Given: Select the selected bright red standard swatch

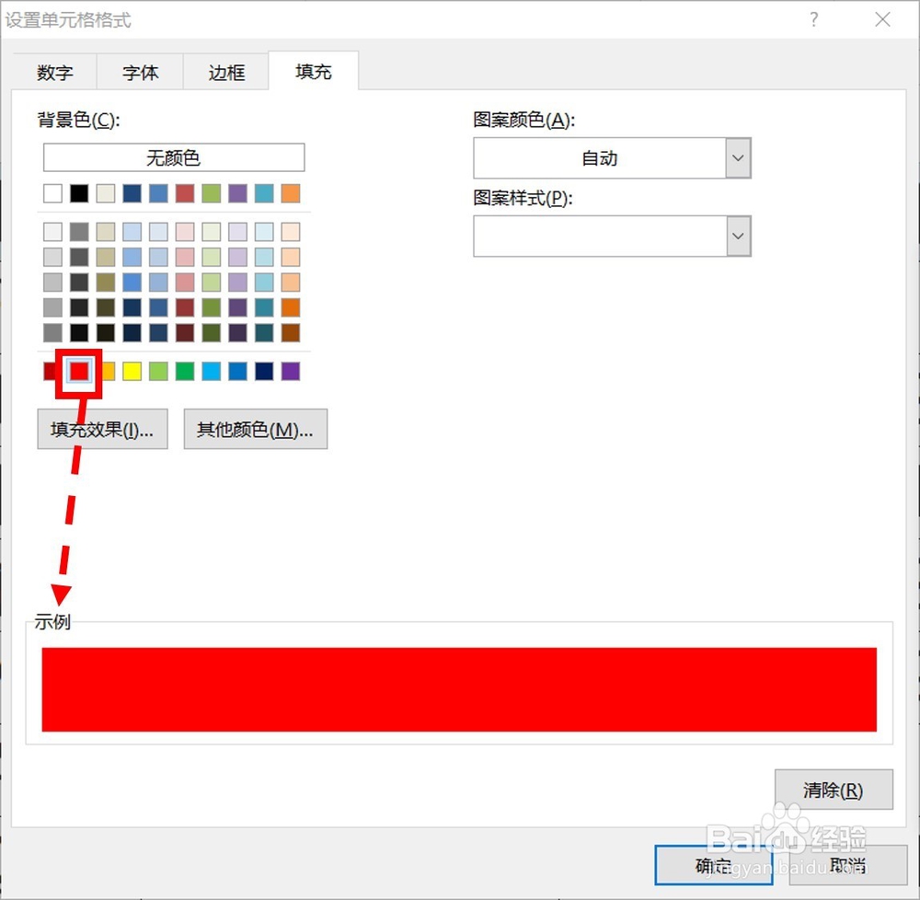Looking at the screenshot, I should coord(79,371).
